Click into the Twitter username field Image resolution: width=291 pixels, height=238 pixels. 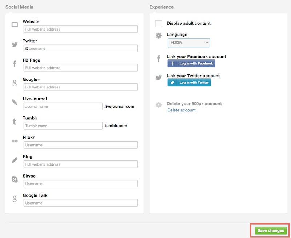[x=80, y=48]
